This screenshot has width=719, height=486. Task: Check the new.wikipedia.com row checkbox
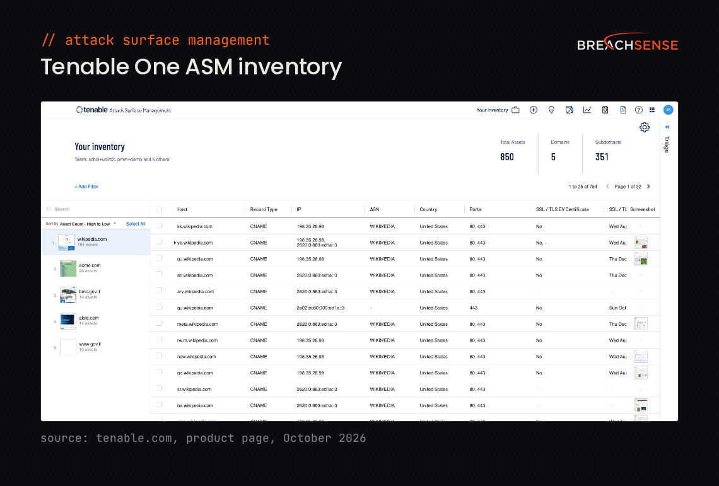(159, 356)
